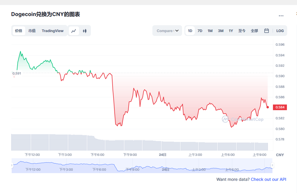This screenshot has width=297, height=193.
Task: Click the 0.580 price axis label
Action: click(280, 129)
